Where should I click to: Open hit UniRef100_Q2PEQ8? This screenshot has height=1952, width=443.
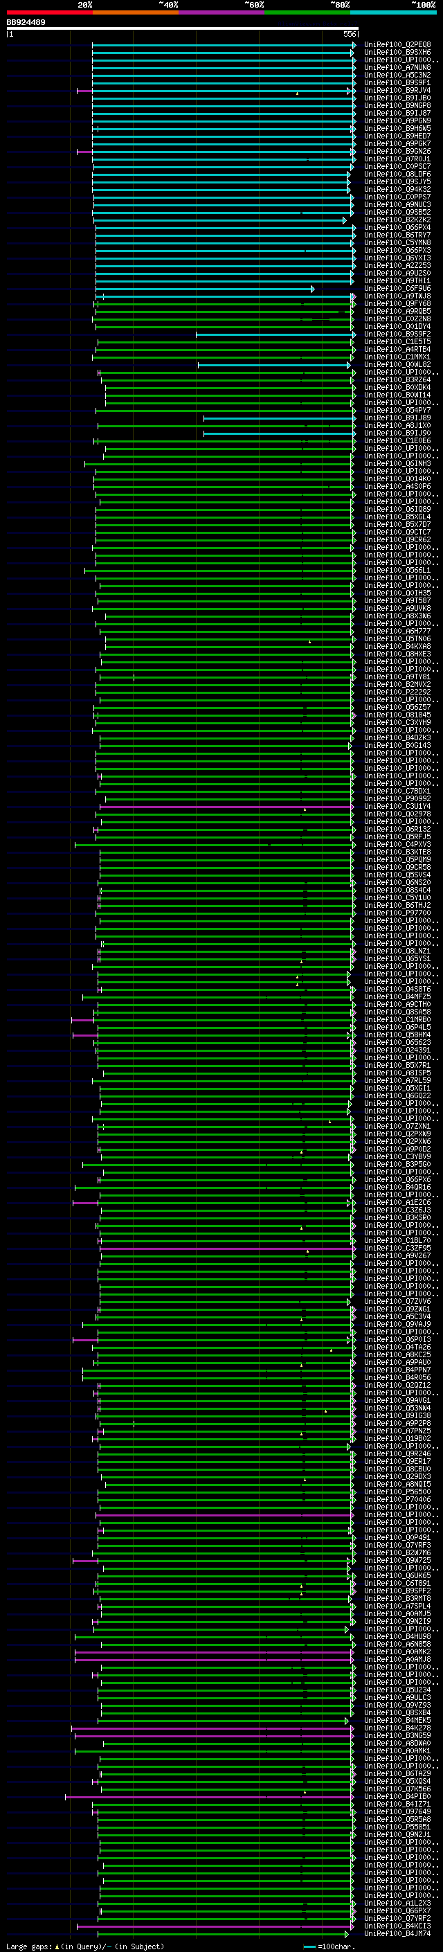coord(397,45)
